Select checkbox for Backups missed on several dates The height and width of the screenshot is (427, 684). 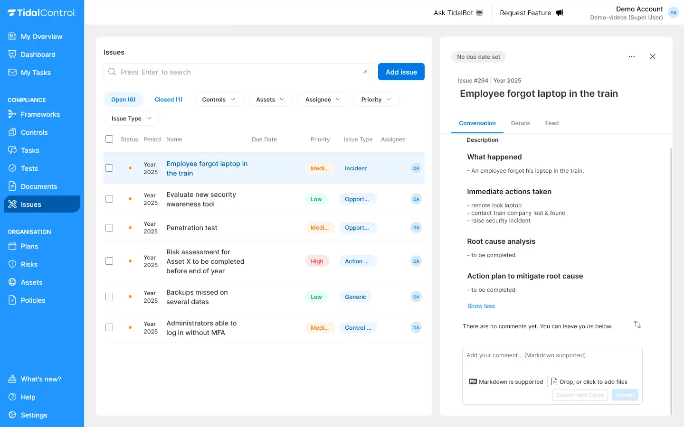tap(109, 297)
